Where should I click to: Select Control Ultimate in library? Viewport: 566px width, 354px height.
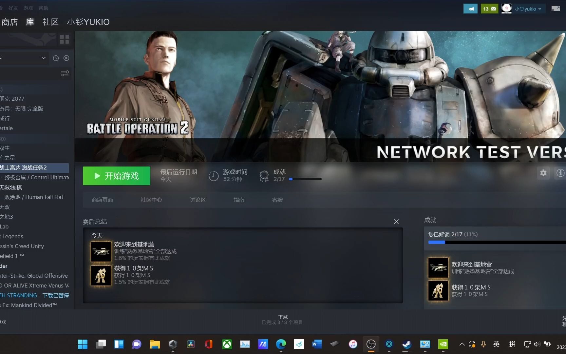pos(34,177)
